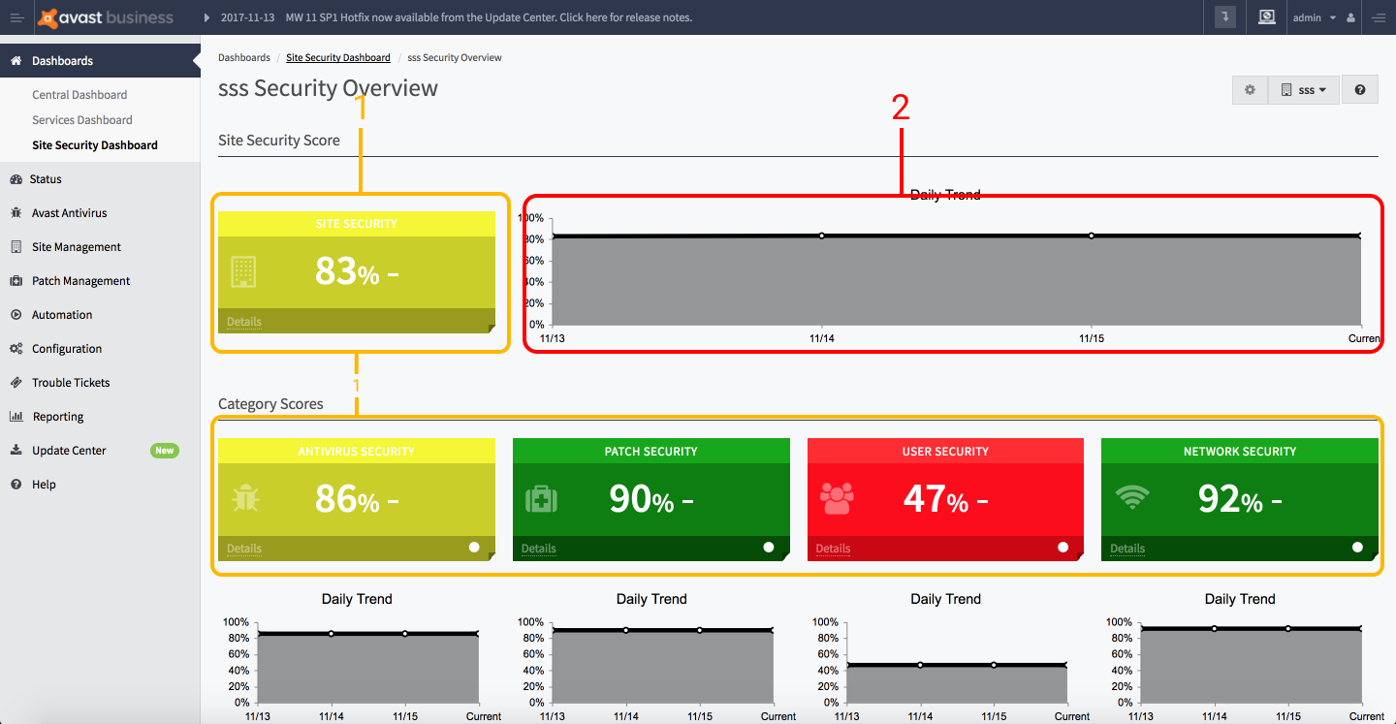Click the Avast Business logo
This screenshot has height=724, width=1396.
point(105,17)
